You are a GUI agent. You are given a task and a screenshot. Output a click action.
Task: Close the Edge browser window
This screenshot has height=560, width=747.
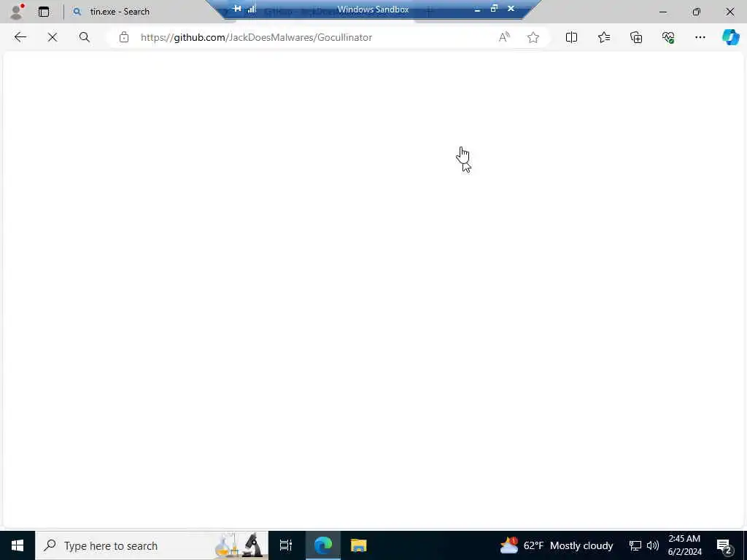click(x=729, y=12)
